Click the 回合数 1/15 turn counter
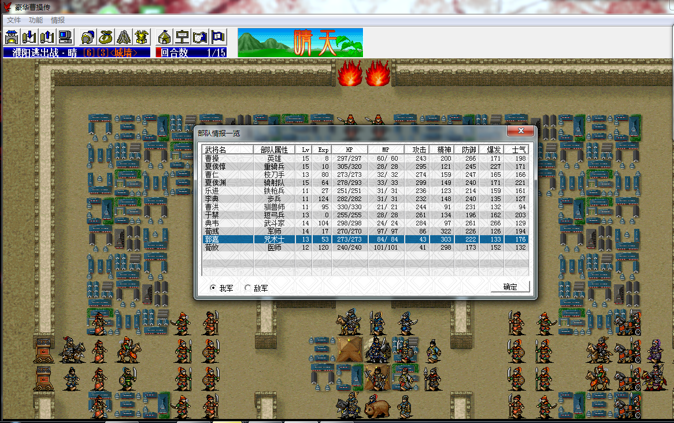 pos(191,53)
